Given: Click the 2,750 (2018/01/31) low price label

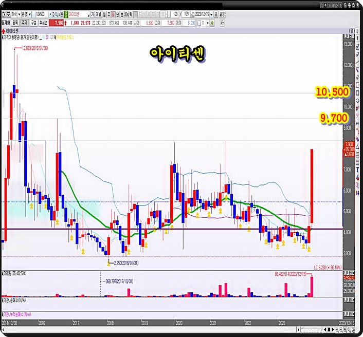Looking at the screenshot, I should point(126,263).
